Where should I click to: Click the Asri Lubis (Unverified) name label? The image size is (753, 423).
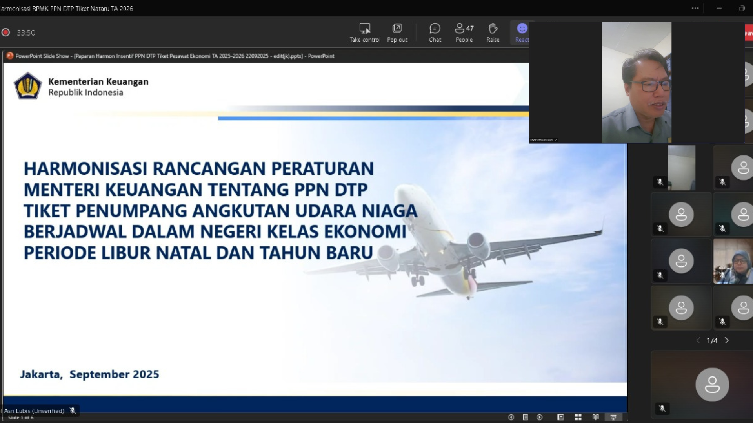34,410
